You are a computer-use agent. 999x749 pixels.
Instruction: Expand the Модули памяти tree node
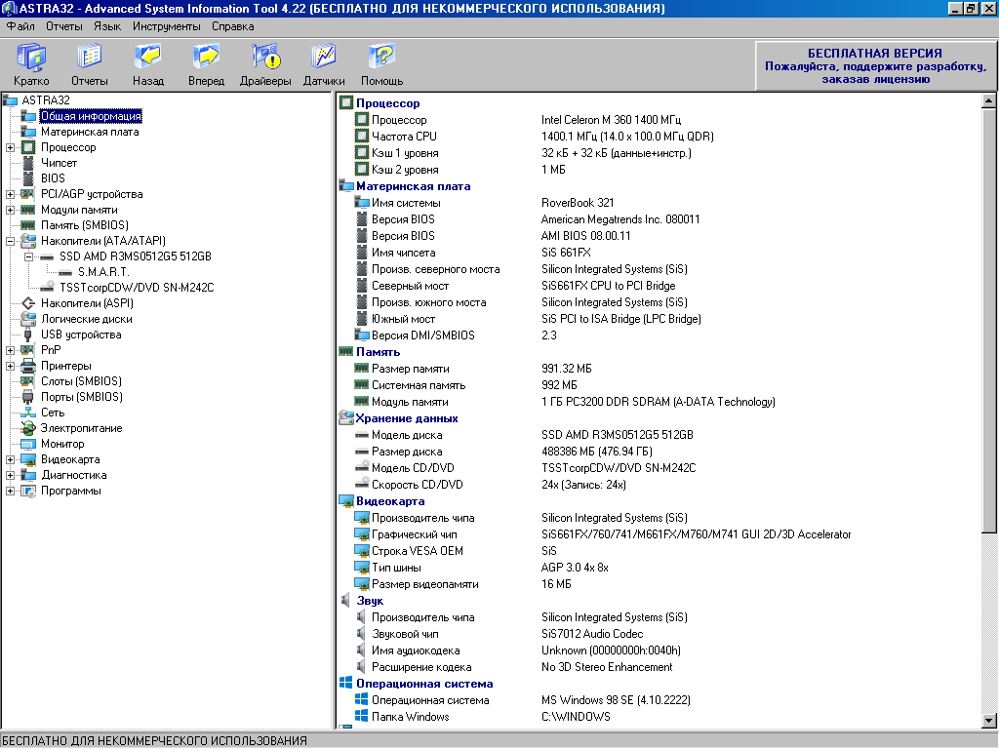click(x=10, y=210)
